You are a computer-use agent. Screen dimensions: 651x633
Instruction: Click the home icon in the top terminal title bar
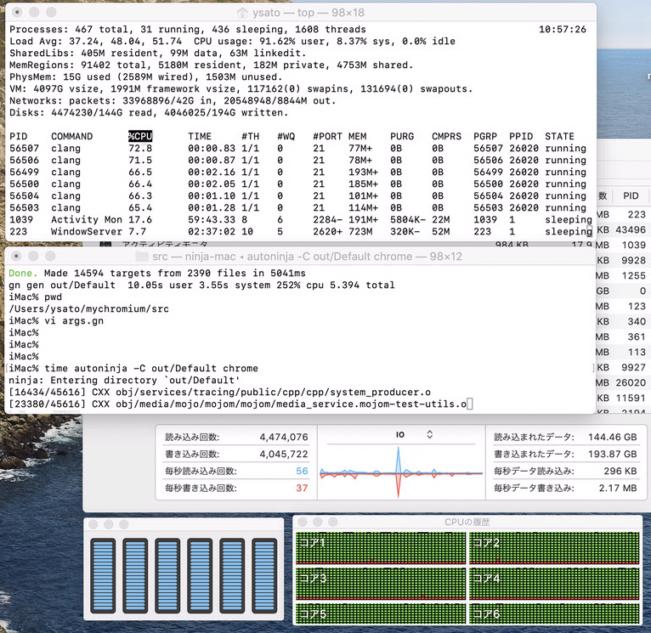[244, 12]
